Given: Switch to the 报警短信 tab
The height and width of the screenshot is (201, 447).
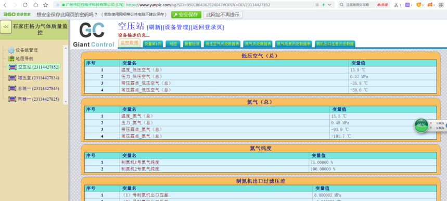Looking at the screenshot, I should click(192, 44).
